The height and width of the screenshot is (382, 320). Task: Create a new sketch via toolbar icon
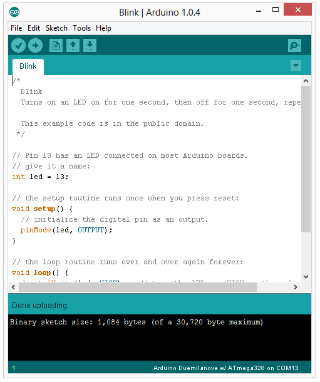point(56,46)
